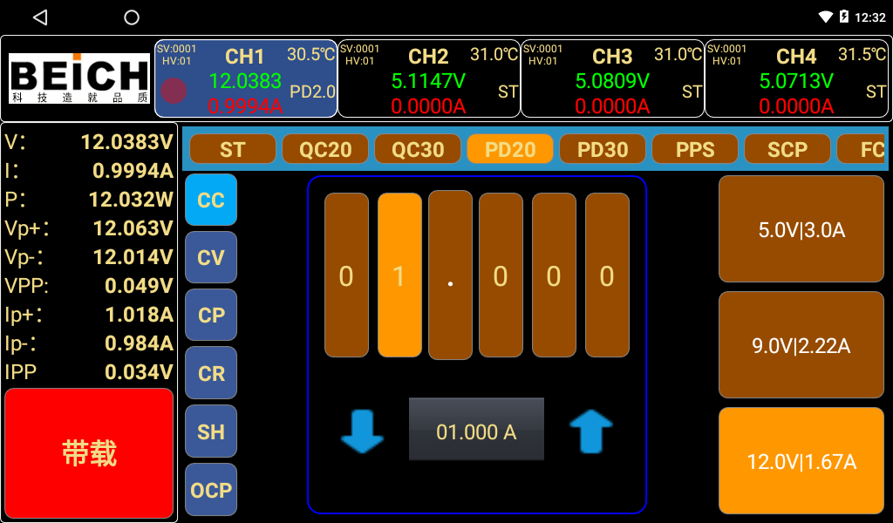Click the BEICH logo
Screen dimensions: 893x523
[78, 78]
